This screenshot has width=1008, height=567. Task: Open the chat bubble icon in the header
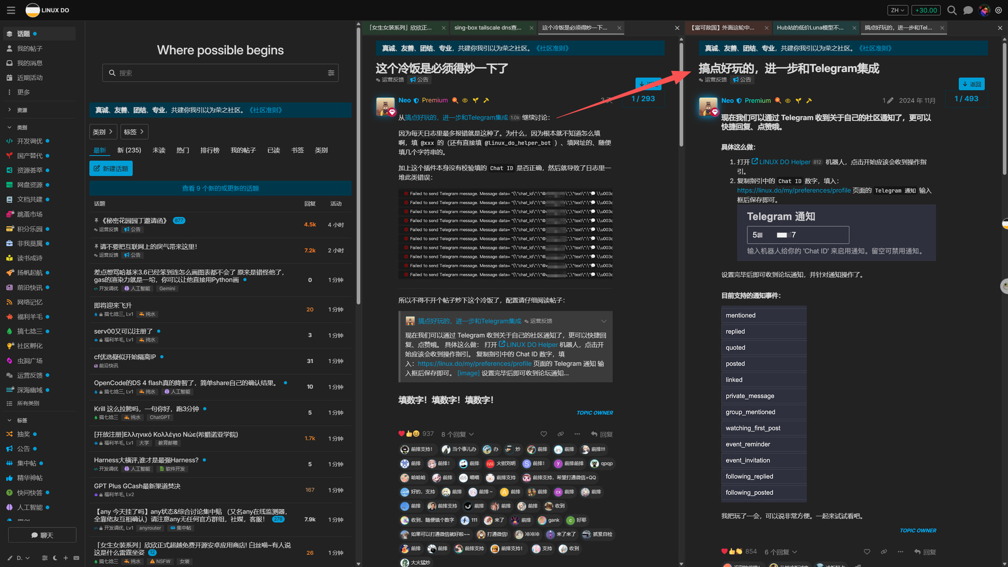968,10
